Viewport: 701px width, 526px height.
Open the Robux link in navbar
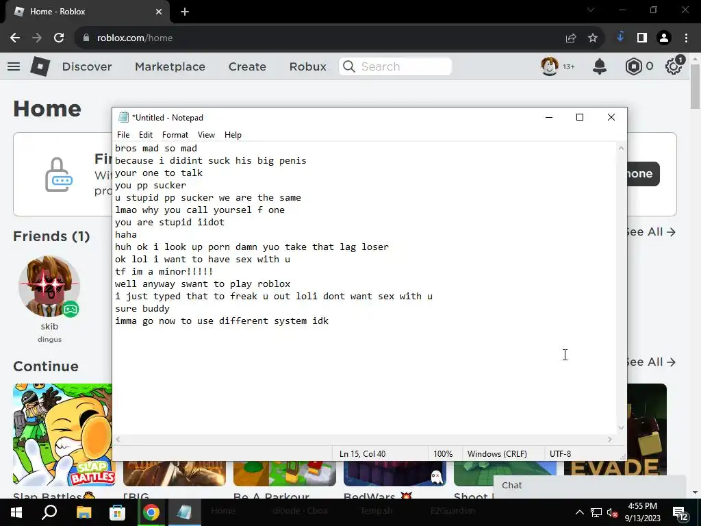coord(307,66)
